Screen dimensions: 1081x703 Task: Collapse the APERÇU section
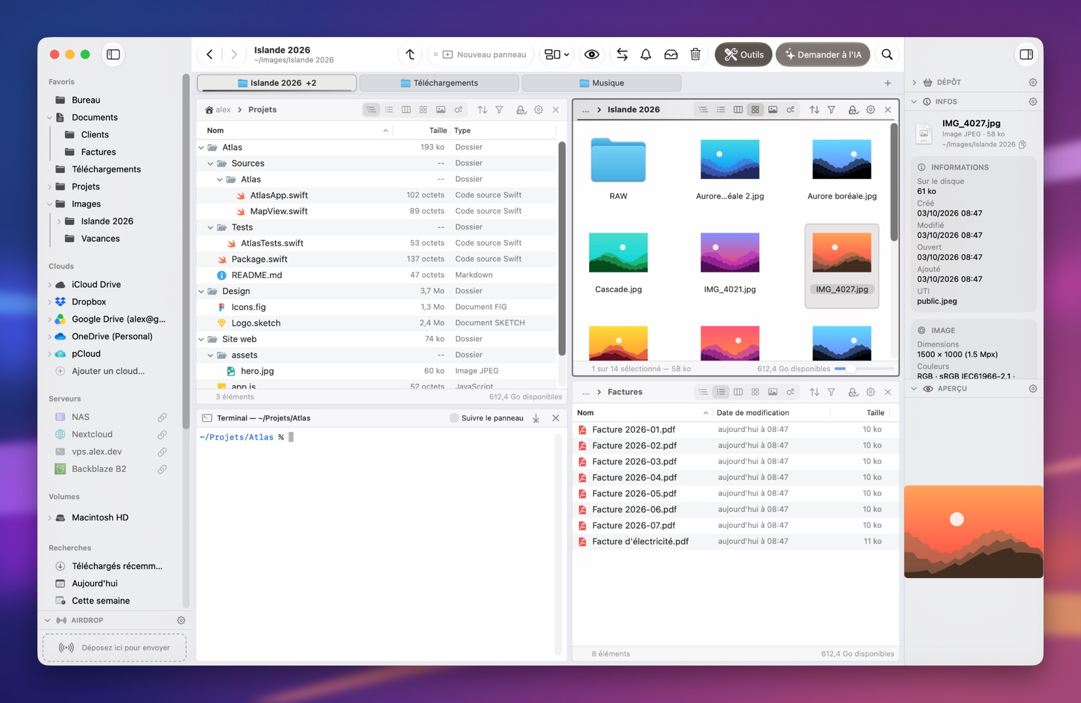tap(914, 389)
